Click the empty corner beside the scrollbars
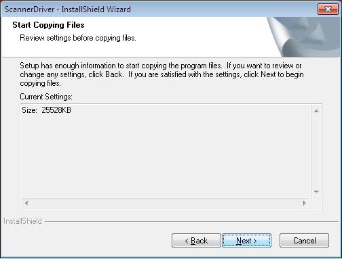 tap(316, 204)
